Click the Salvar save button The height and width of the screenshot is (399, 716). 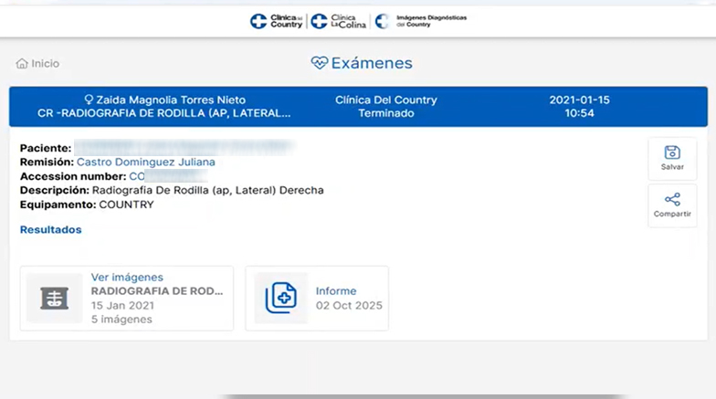tap(672, 159)
